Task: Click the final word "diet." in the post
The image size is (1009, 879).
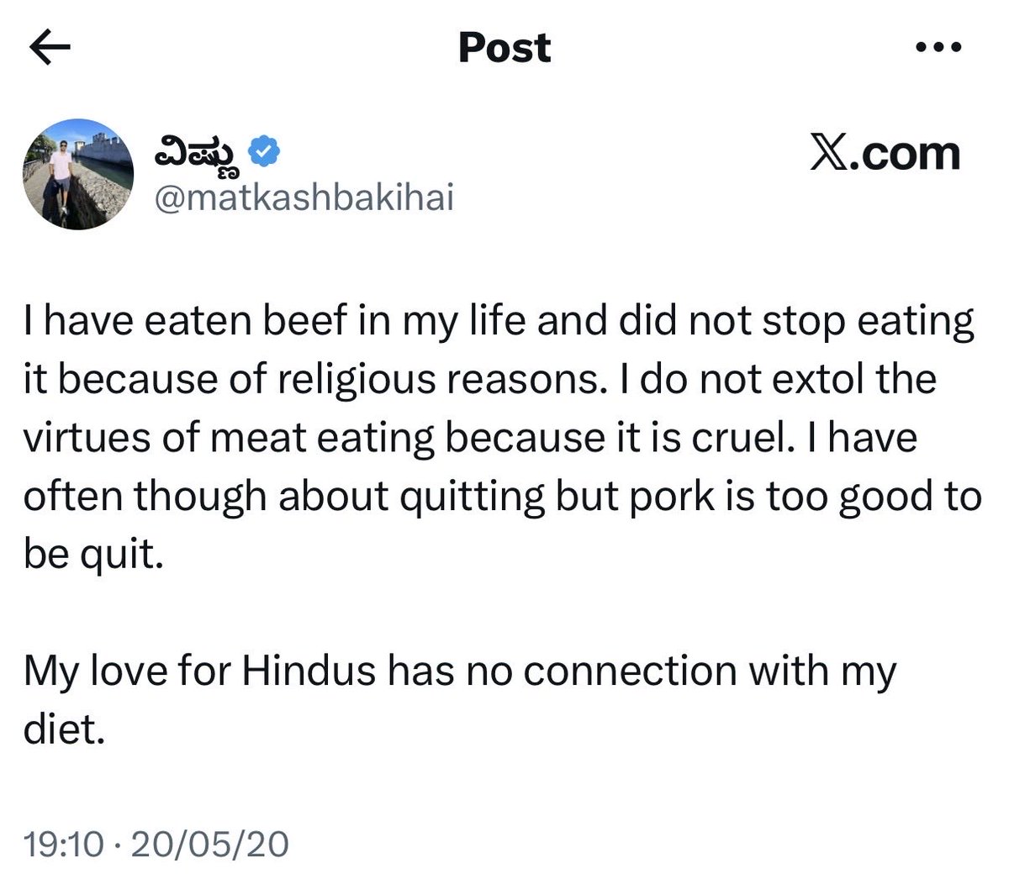Action: [64, 729]
